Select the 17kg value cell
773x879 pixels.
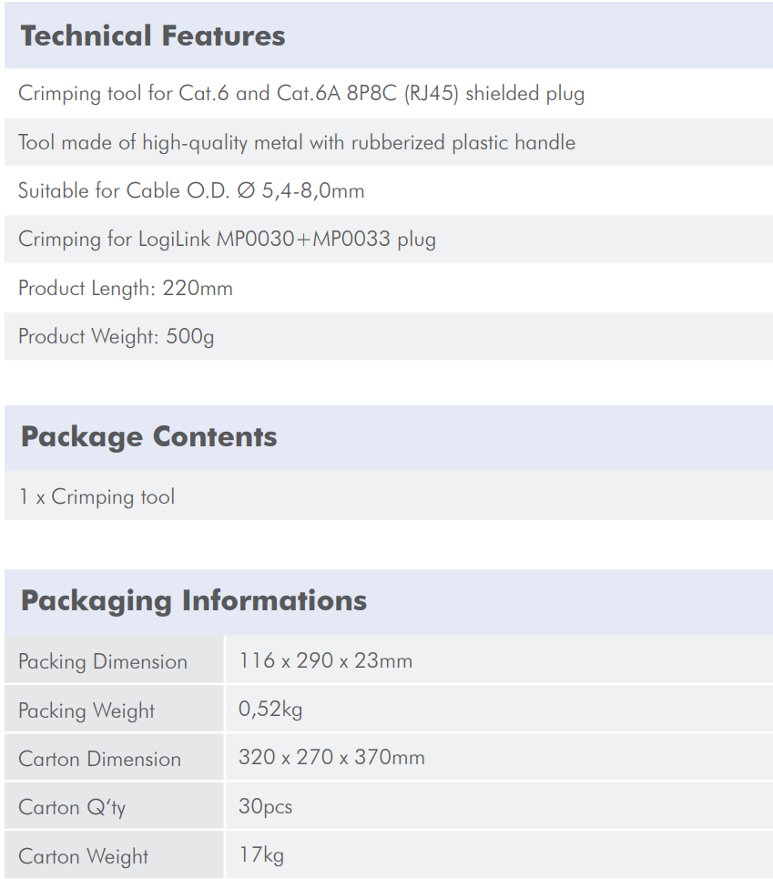(x=499, y=855)
